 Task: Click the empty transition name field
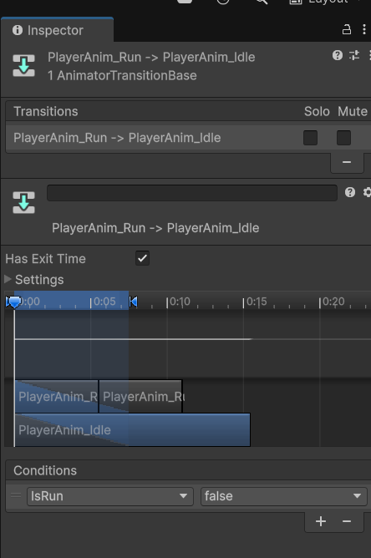tap(192, 193)
